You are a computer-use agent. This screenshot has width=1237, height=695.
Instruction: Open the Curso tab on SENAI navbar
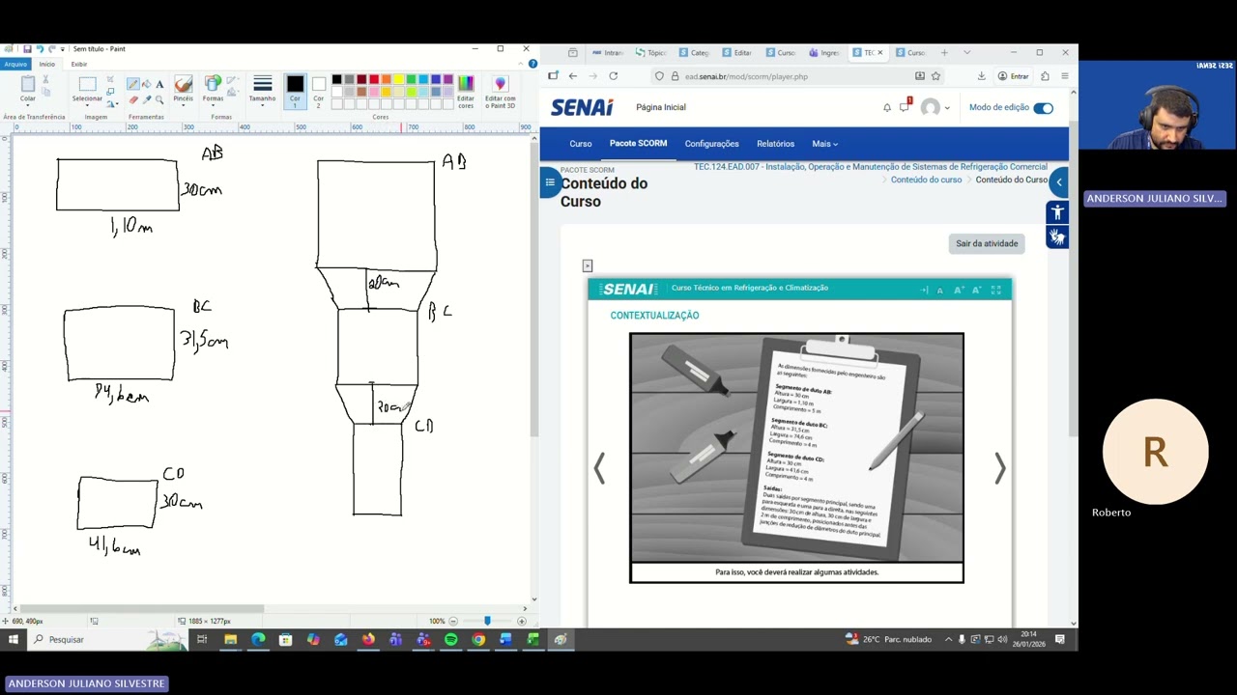(581, 144)
